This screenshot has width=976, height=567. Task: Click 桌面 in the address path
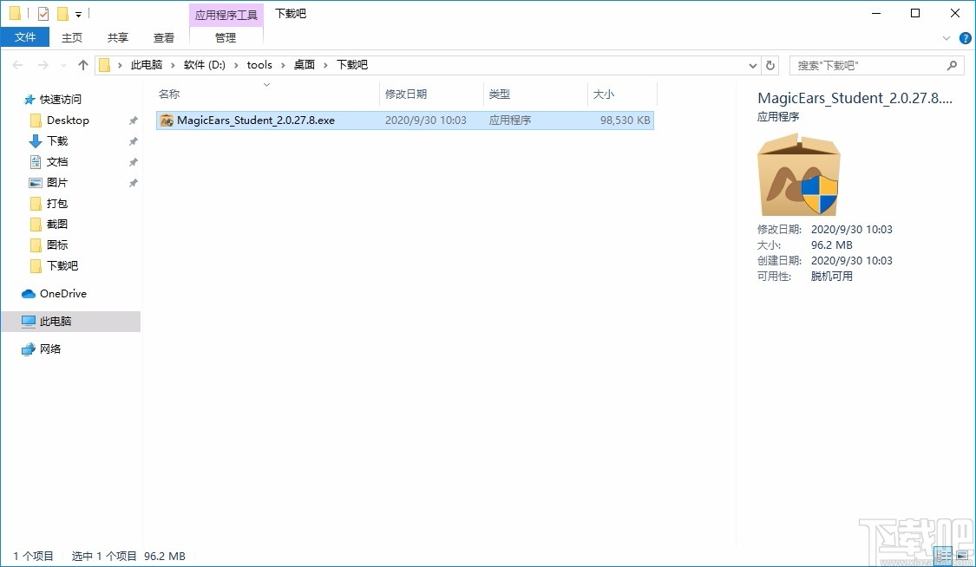click(x=305, y=65)
